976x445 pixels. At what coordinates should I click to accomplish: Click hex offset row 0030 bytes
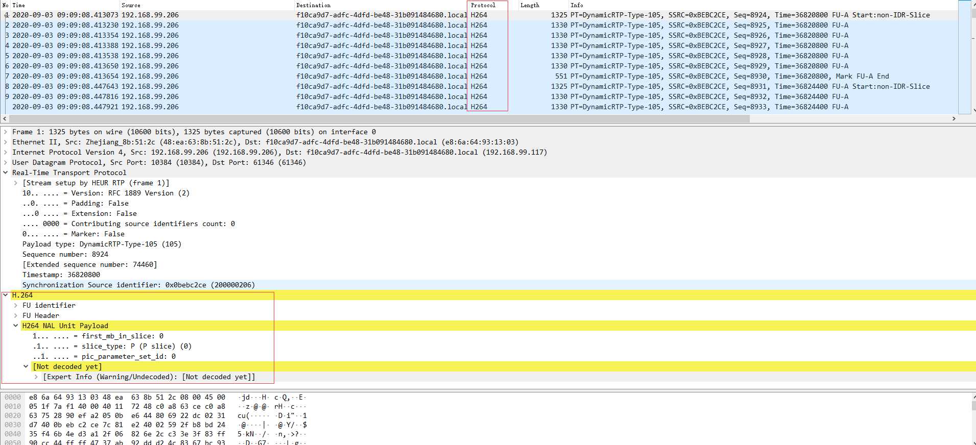tap(127, 425)
